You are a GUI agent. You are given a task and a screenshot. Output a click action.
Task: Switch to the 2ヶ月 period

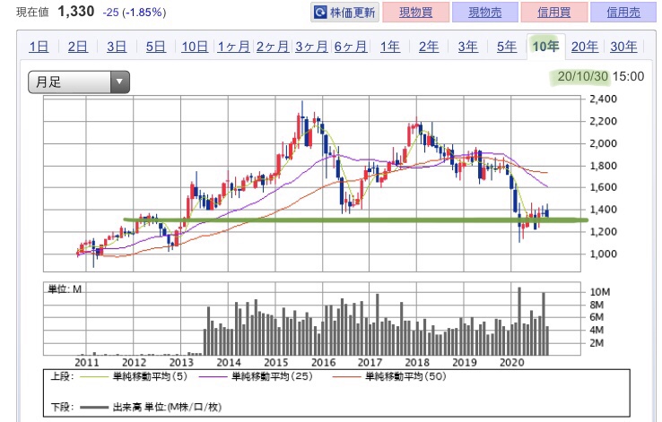point(273,47)
